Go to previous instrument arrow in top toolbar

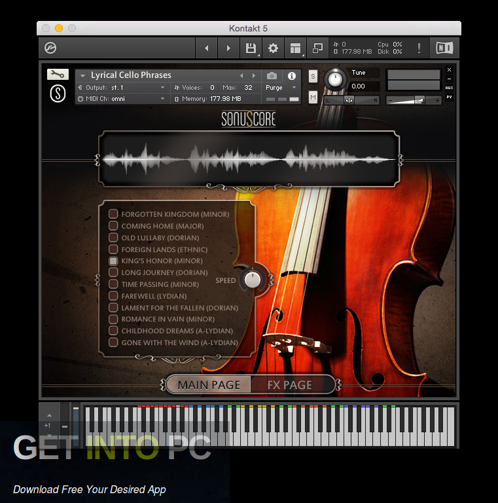pyautogui.click(x=206, y=48)
